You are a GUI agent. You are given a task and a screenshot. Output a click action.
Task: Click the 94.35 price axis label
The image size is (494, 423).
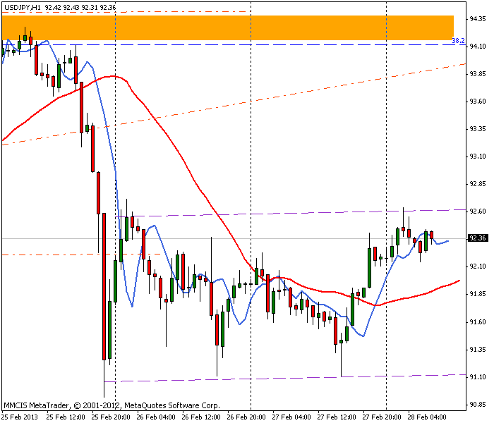click(477, 19)
